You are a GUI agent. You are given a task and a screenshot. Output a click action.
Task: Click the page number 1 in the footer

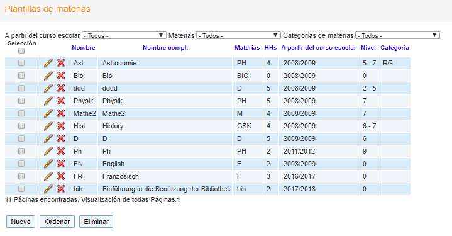pos(179,199)
